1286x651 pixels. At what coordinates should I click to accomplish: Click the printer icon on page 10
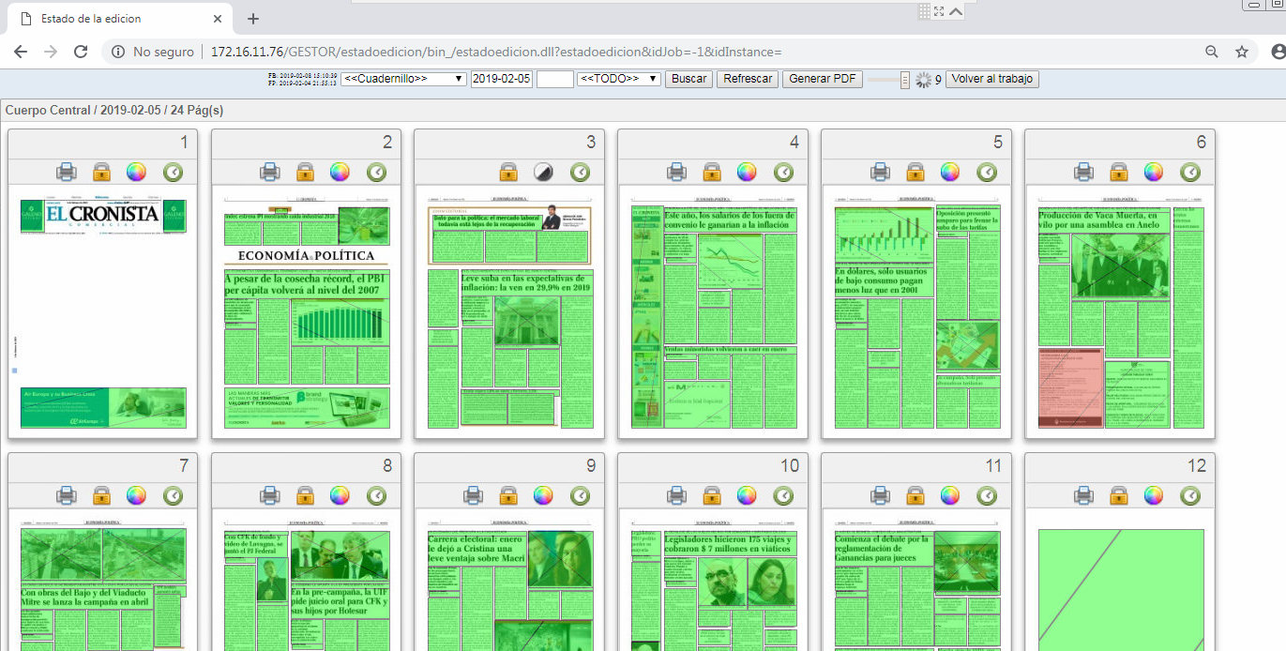[676, 495]
